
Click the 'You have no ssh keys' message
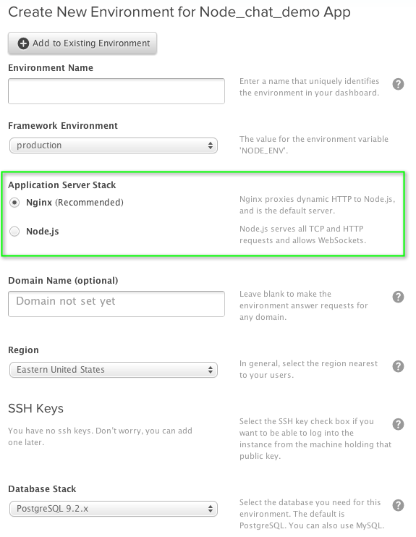(101, 436)
